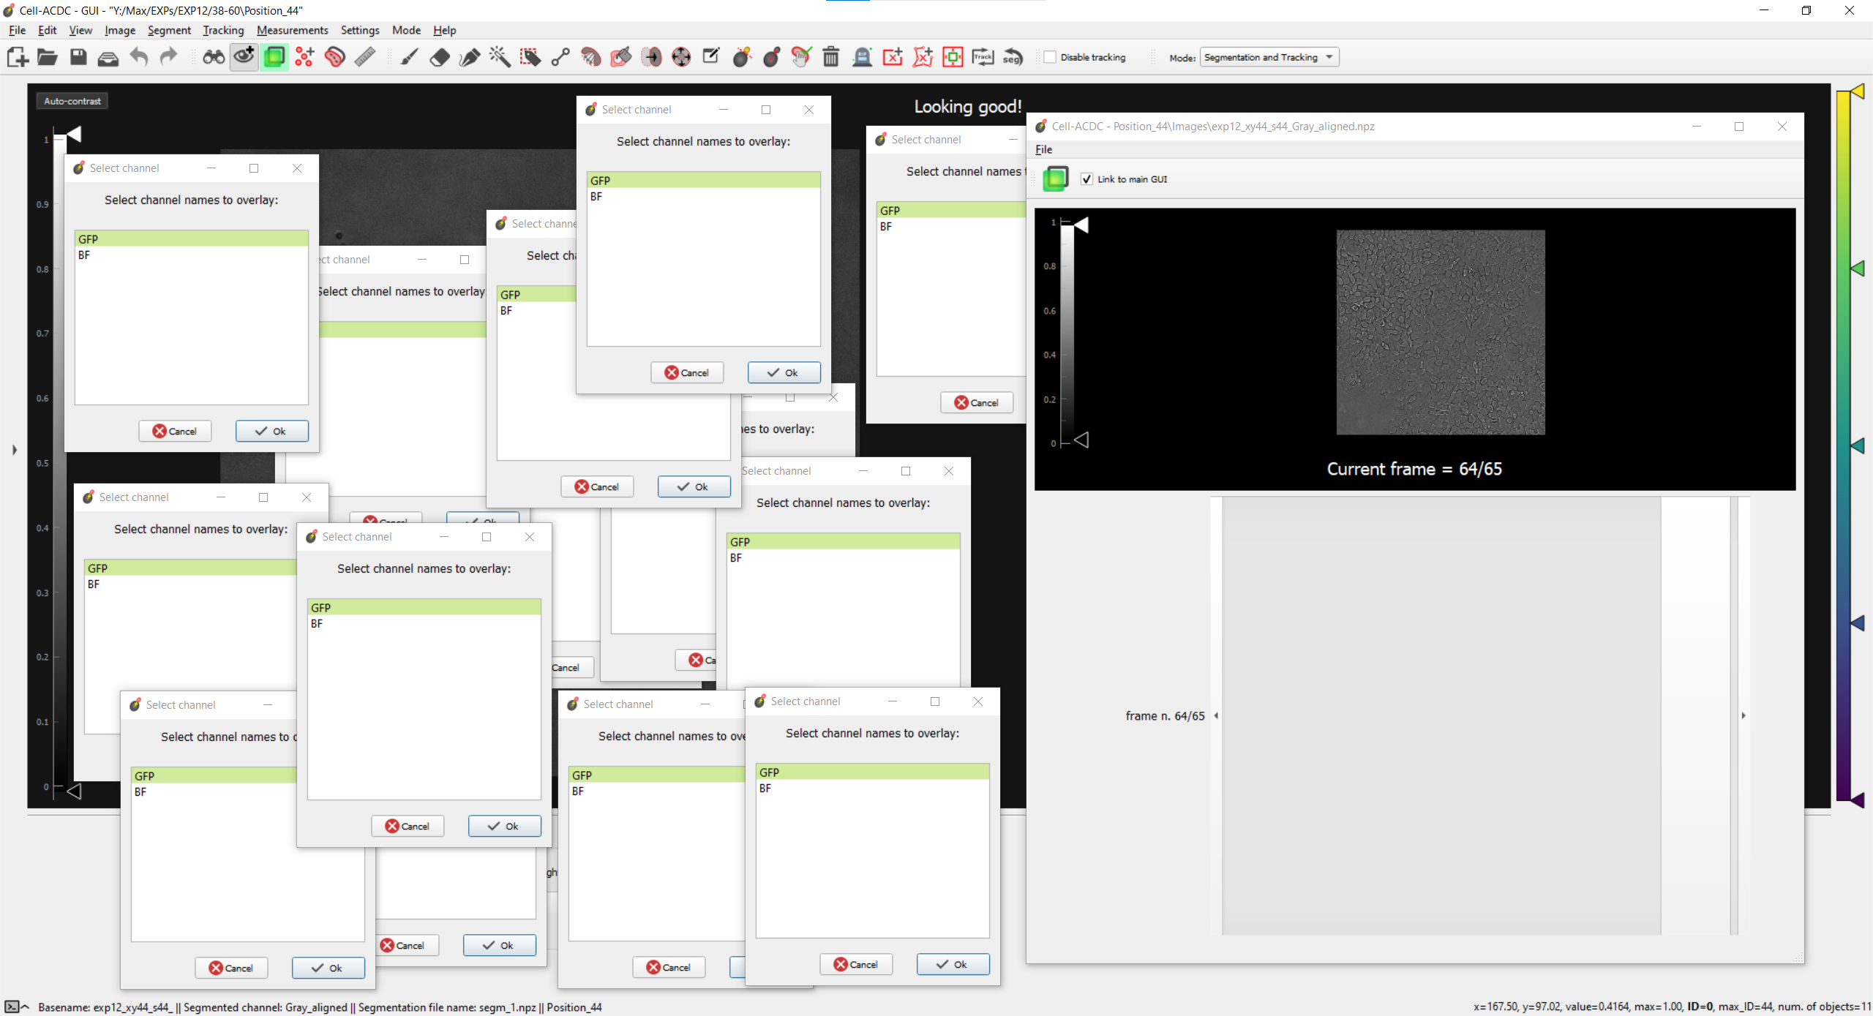
Task: Select the Eraser tool
Action: pyautogui.click(x=439, y=56)
